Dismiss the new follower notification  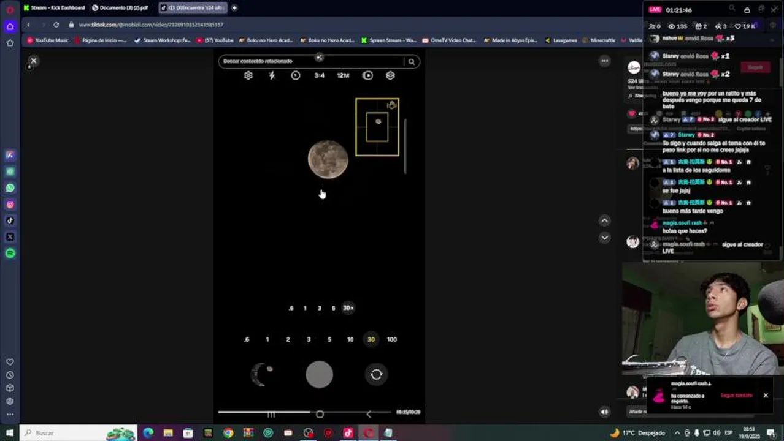tap(766, 395)
